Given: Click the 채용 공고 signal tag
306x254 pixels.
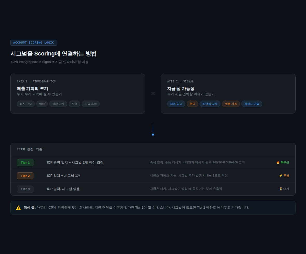Looking at the screenshot, I should click(x=176, y=104).
